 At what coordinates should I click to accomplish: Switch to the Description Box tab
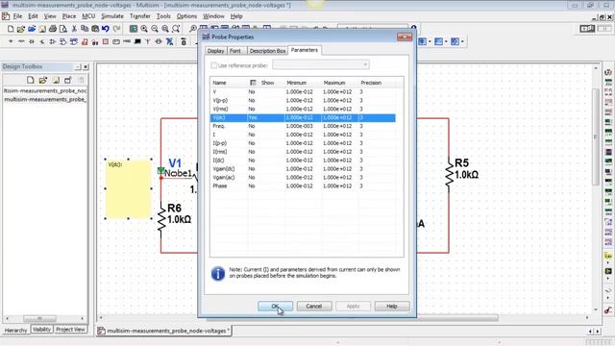click(x=267, y=51)
